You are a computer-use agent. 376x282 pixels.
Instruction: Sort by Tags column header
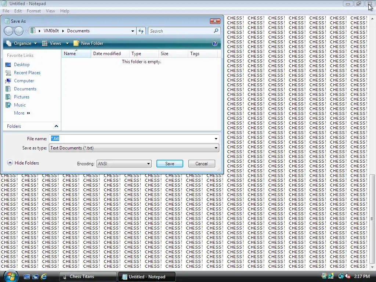point(202,54)
